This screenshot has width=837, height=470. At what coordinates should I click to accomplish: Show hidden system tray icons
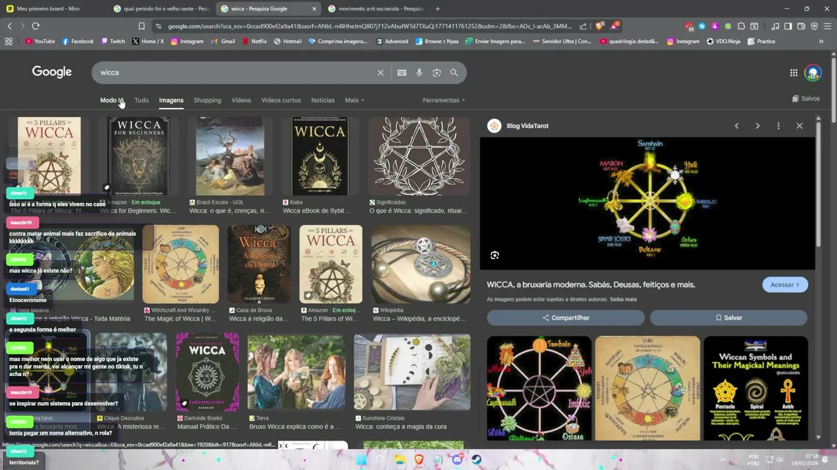pyautogui.click(x=723, y=460)
